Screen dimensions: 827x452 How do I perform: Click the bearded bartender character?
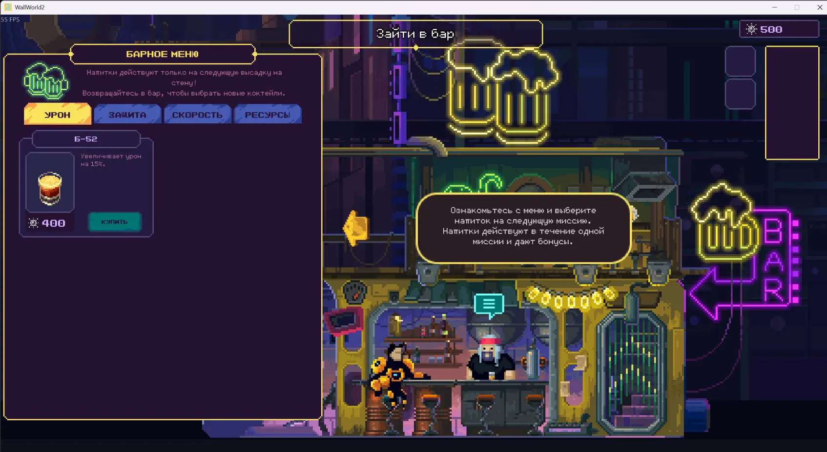pos(490,358)
